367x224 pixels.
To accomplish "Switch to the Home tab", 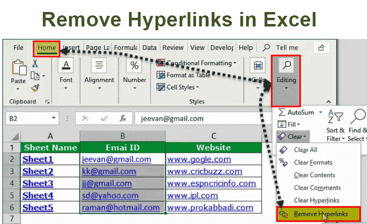I will 47,49.
